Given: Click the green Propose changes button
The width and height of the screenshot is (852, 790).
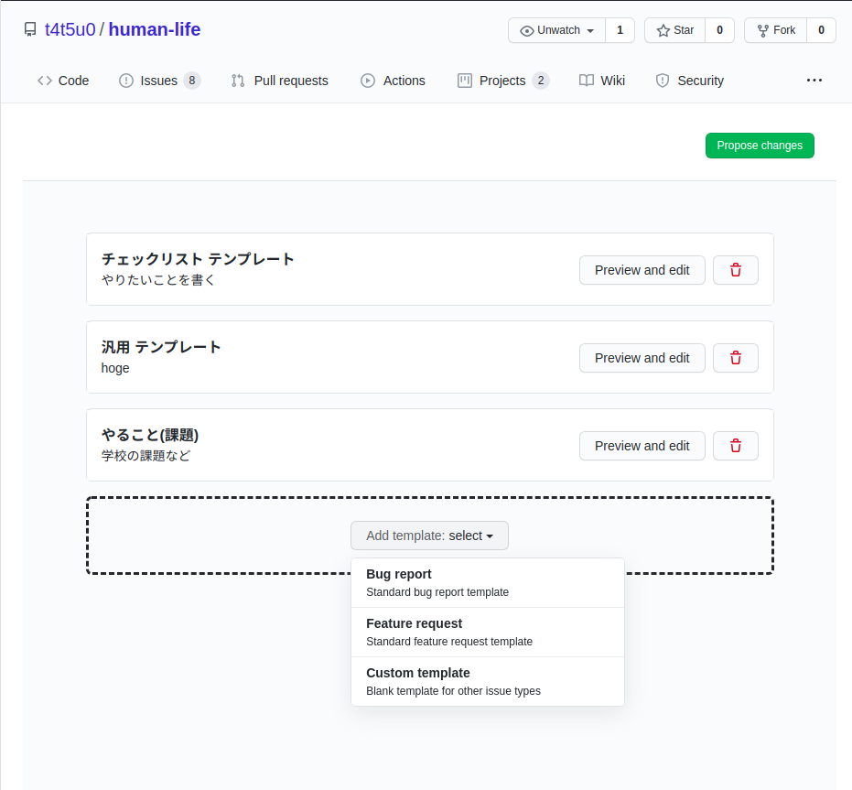Looking at the screenshot, I should click(x=760, y=146).
